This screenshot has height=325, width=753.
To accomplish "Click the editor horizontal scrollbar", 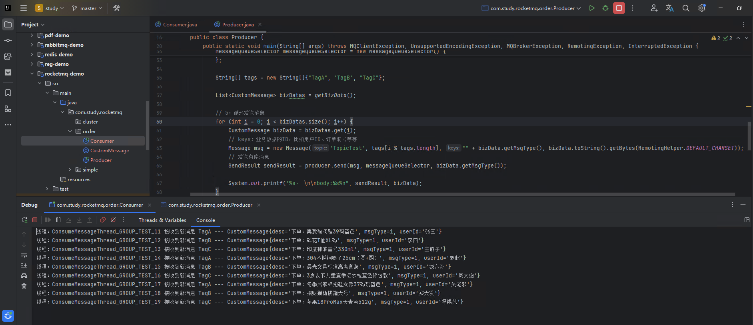I will point(462,194).
